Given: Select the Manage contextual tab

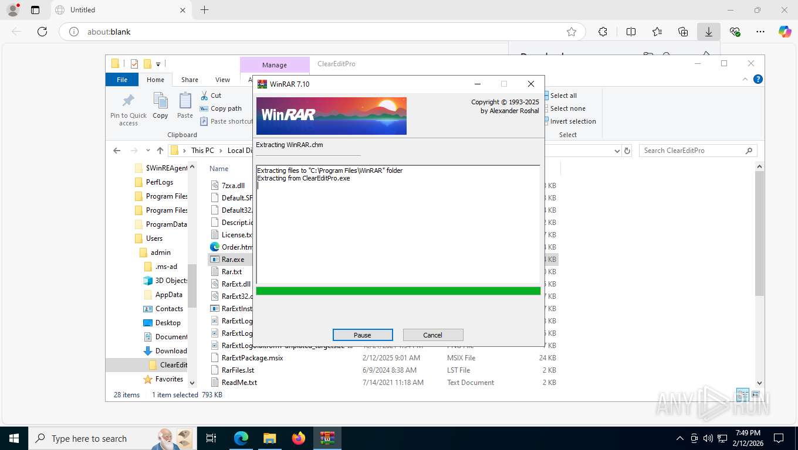Looking at the screenshot, I should point(275,65).
